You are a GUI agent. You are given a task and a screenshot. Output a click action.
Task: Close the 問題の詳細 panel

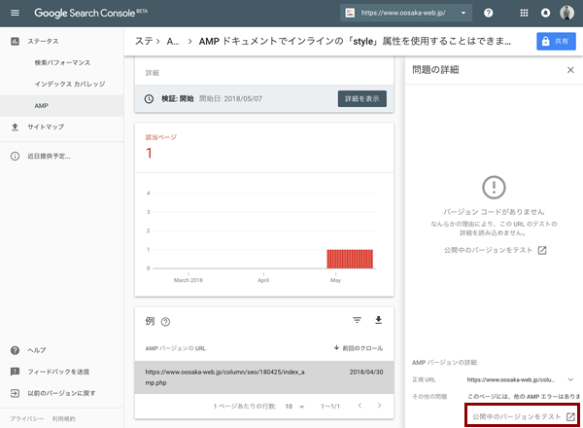click(570, 70)
